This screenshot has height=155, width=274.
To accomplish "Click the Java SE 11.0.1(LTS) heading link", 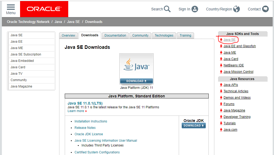I will click(85, 103).
